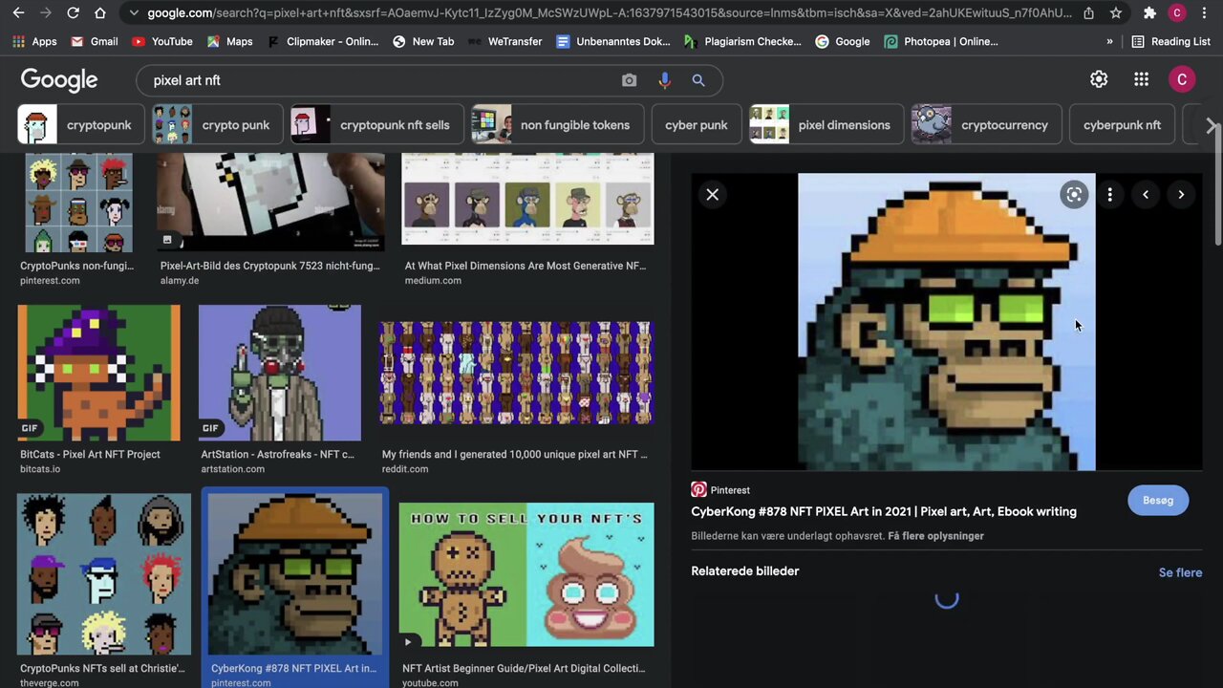Reload the page
The image size is (1223, 688).
point(73,13)
